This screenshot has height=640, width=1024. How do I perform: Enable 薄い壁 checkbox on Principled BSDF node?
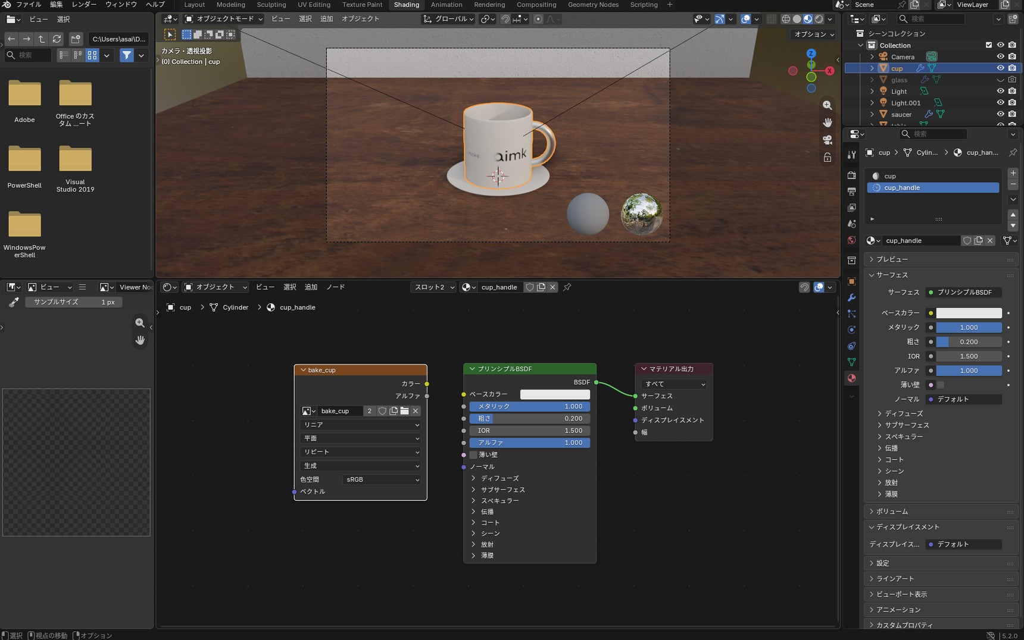473,455
